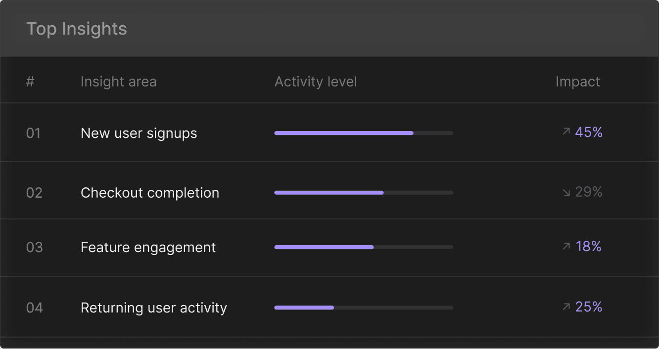Viewport: 659px width, 349px height.
Task: Click the '#' column header icon
Action: [30, 81]
